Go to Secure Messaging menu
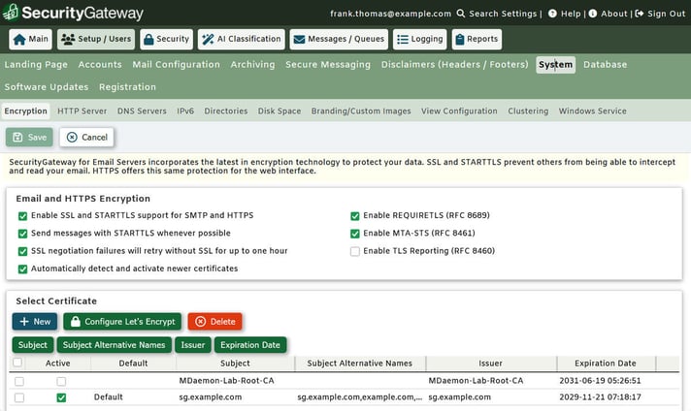 tap(328, 65)
